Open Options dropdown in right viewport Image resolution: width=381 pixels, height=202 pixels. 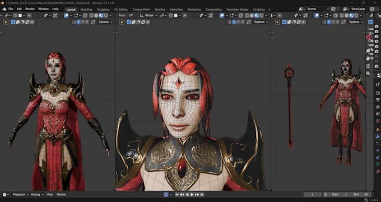(x=355, y=22)
